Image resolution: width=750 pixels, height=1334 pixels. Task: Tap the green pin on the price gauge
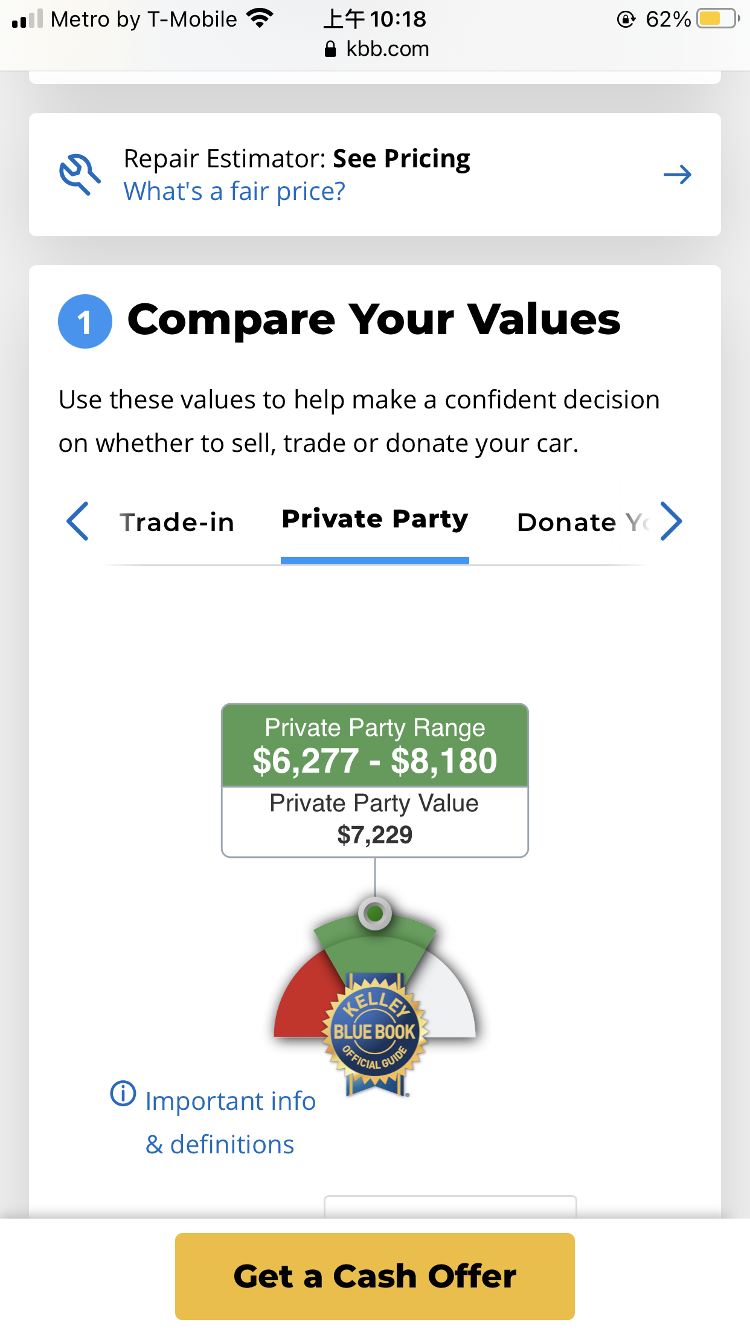pos(375,913)
